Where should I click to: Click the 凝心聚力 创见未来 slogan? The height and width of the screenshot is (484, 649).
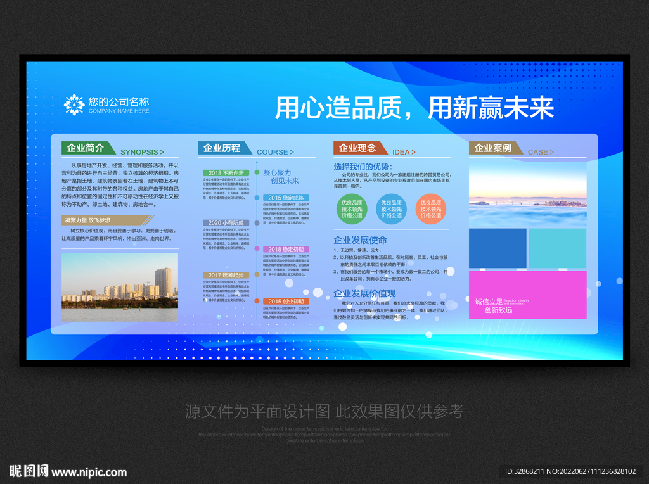pos(281,177)
